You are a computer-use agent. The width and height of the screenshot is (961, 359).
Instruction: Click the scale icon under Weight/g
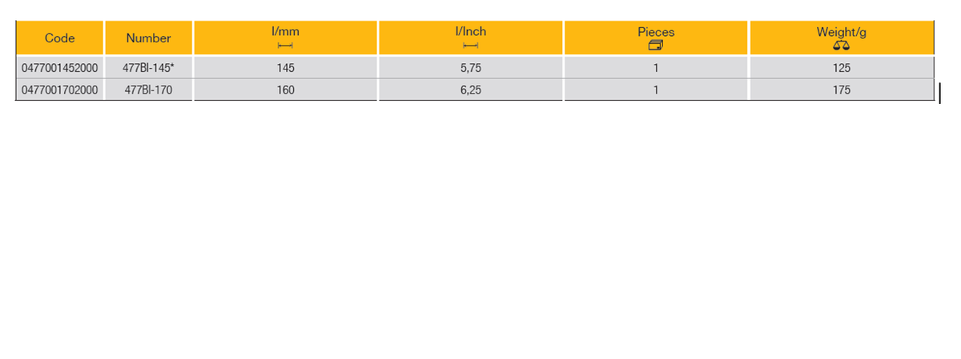click(x=841, y=46)
